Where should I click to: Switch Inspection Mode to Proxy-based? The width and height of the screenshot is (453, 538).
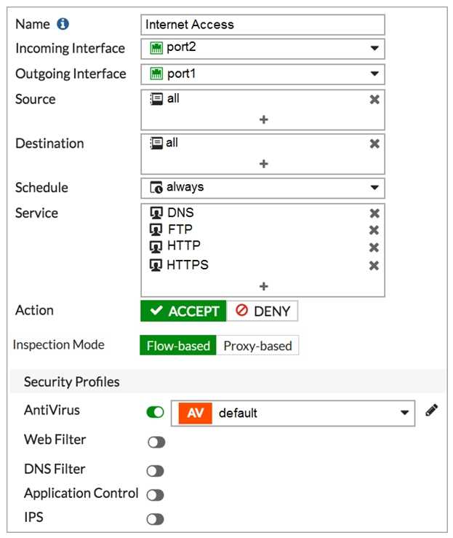coord(257,346)
